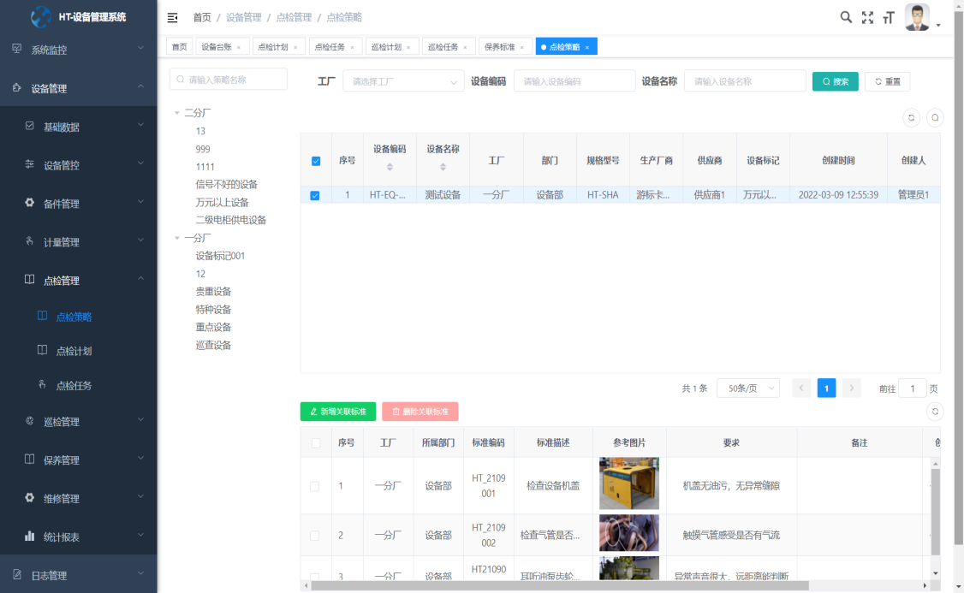Collapse the 二分厂 tree node

click(177, 113)
